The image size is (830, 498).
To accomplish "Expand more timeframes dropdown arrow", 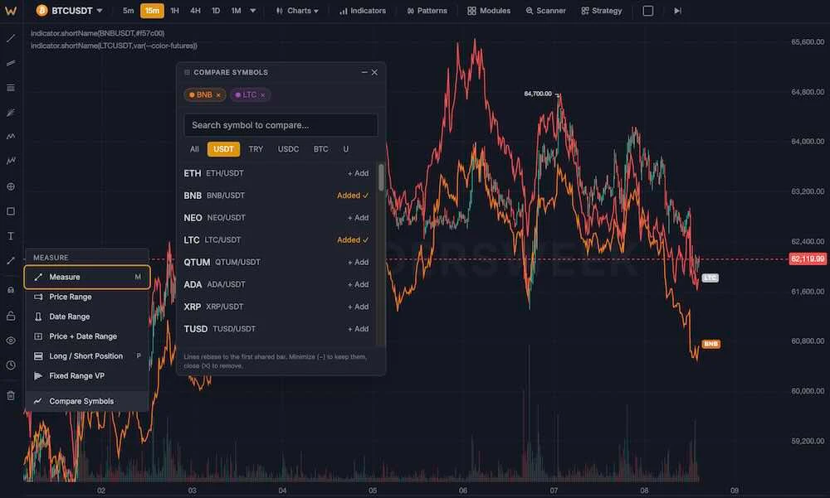I will point(253,11).
